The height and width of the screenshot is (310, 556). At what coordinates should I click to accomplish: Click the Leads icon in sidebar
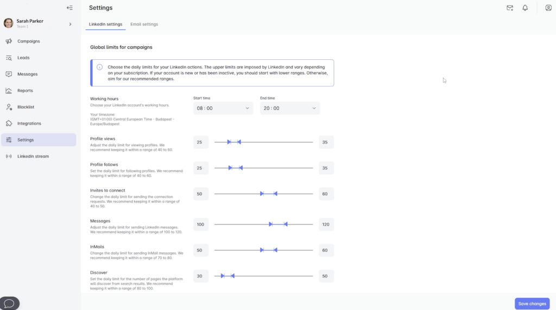pos(9,58)
